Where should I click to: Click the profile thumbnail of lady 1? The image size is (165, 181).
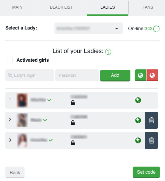tap(22, 100)
